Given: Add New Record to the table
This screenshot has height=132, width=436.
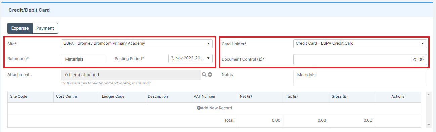Looking at the screenshot, I should pyautogui.click(x=214, y=108).
